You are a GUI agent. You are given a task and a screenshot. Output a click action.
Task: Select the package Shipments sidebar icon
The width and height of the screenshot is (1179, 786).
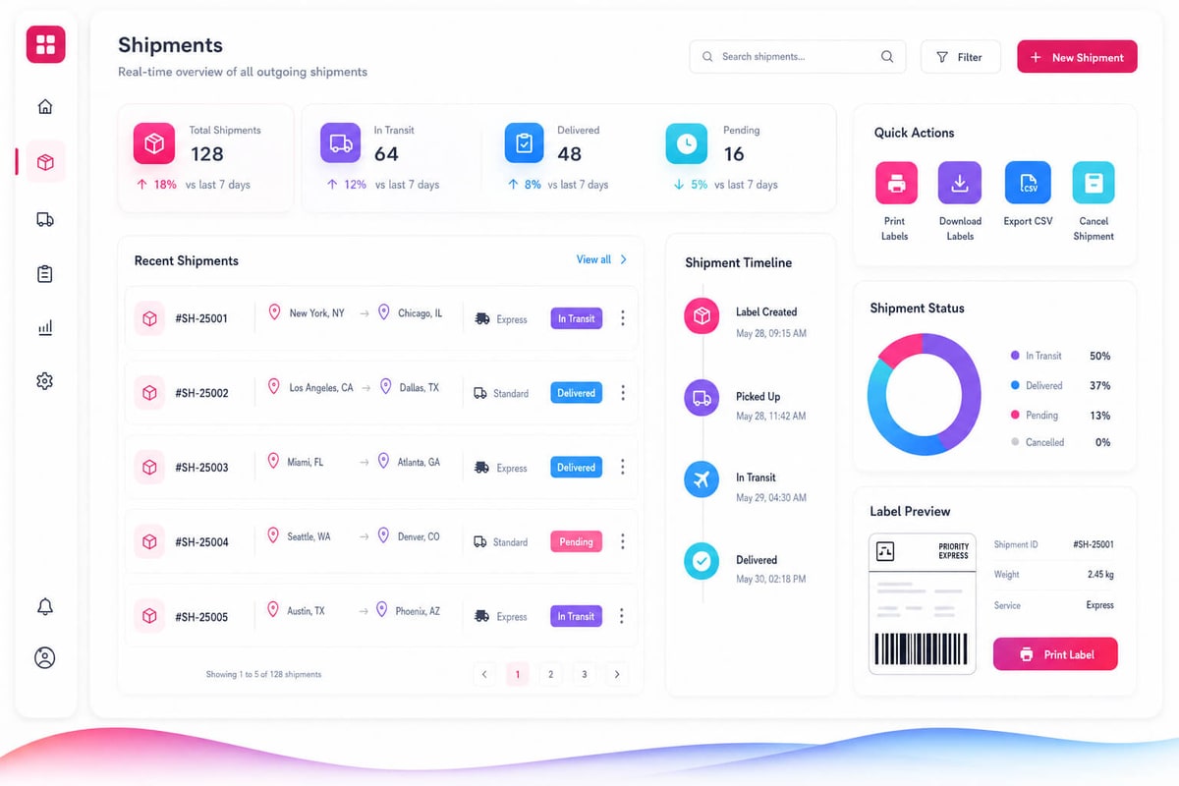45,162
